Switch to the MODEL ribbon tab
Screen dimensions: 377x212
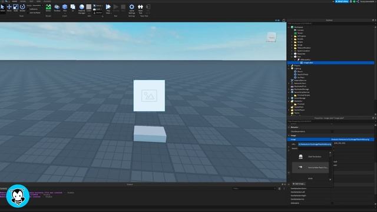click(23, 1)
